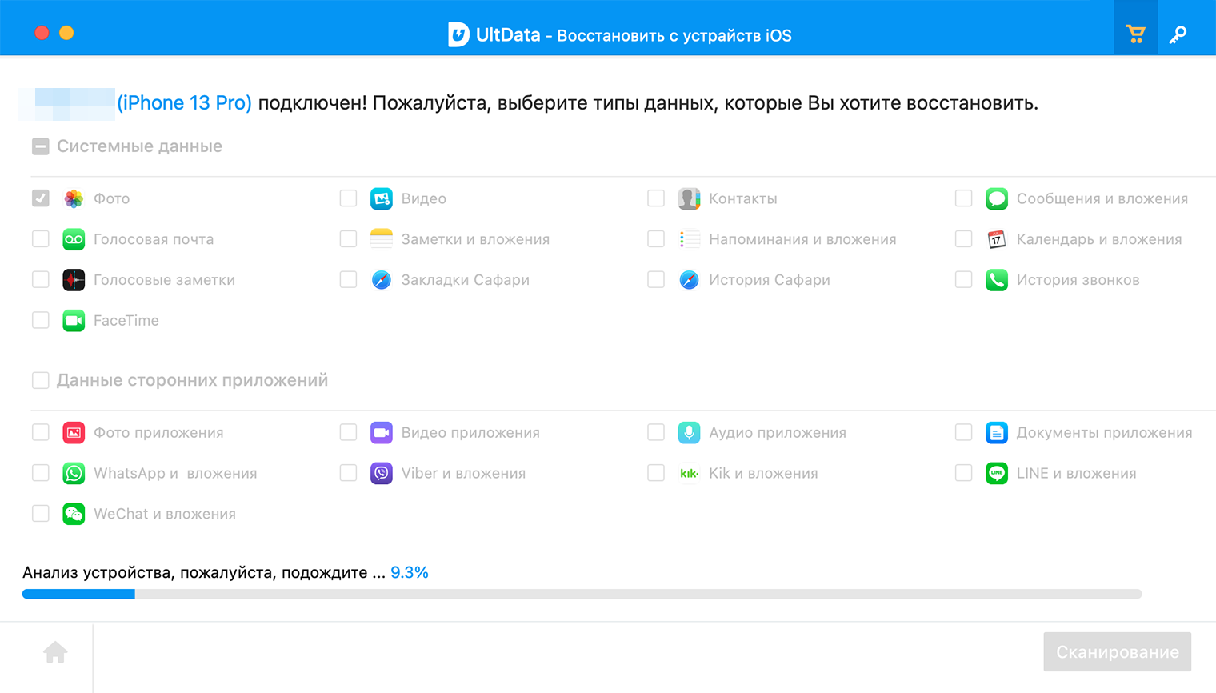
Task: Click the Photos flower icon
Action: pyautogui.click(x=74, y=198)
